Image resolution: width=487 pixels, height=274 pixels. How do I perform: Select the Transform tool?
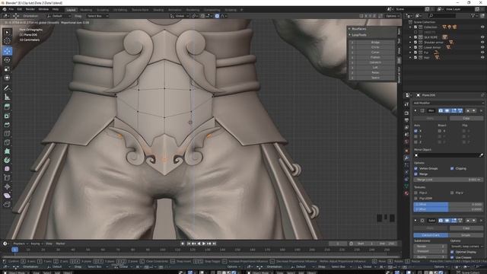7,78
